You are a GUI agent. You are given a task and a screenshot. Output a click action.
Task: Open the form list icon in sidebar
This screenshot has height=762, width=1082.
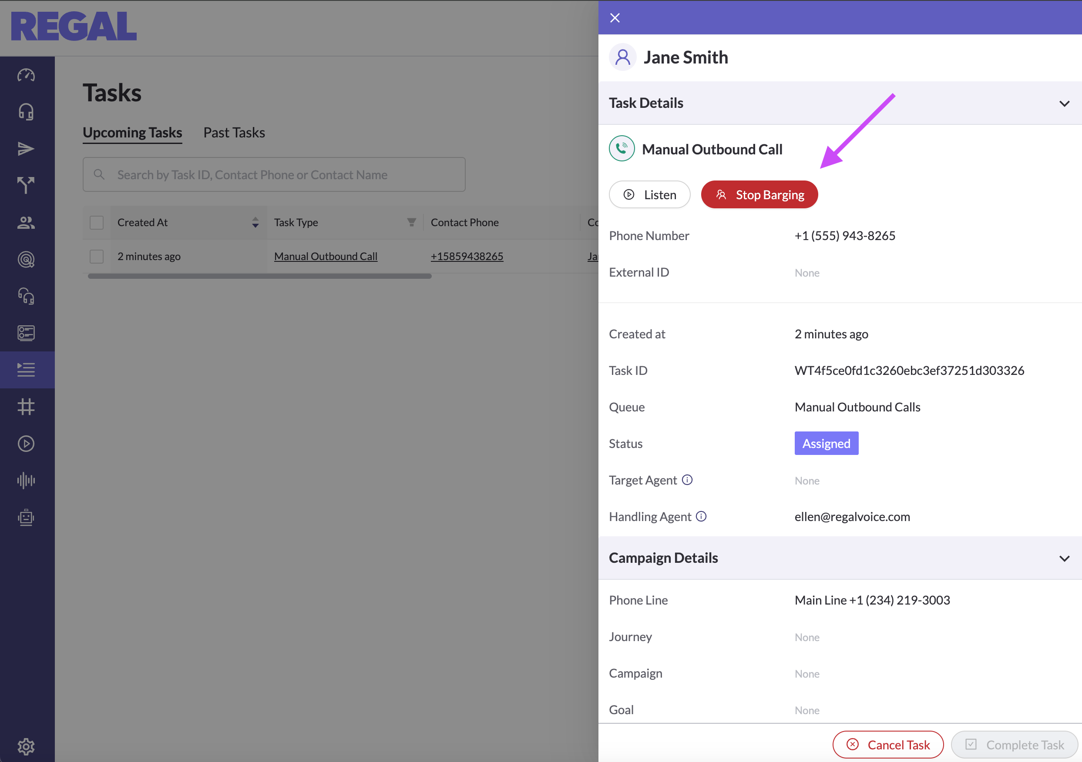tap(26, 333)
